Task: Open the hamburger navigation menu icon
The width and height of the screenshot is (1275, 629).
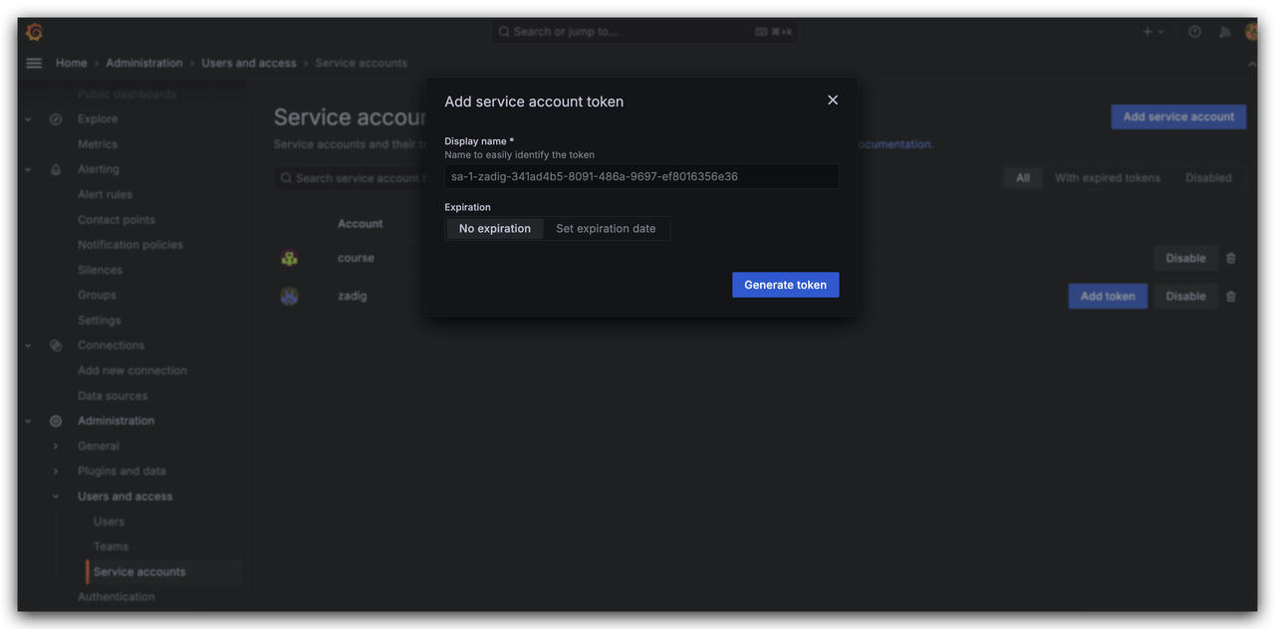Action: click(34, 63)
